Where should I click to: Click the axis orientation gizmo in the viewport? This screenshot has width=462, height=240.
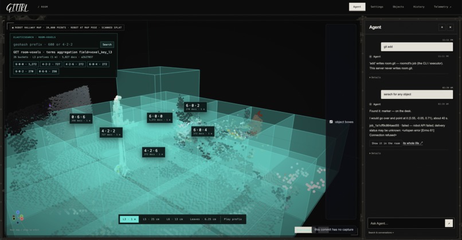pyautogui.click(x=18, y=217)
